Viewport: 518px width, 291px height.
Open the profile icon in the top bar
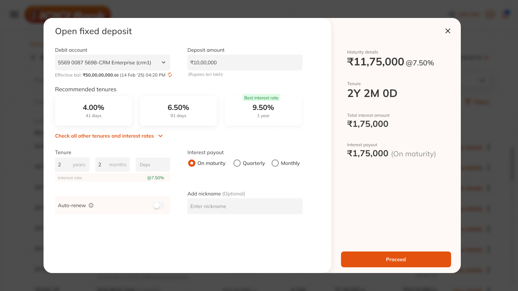click(490, 14)
